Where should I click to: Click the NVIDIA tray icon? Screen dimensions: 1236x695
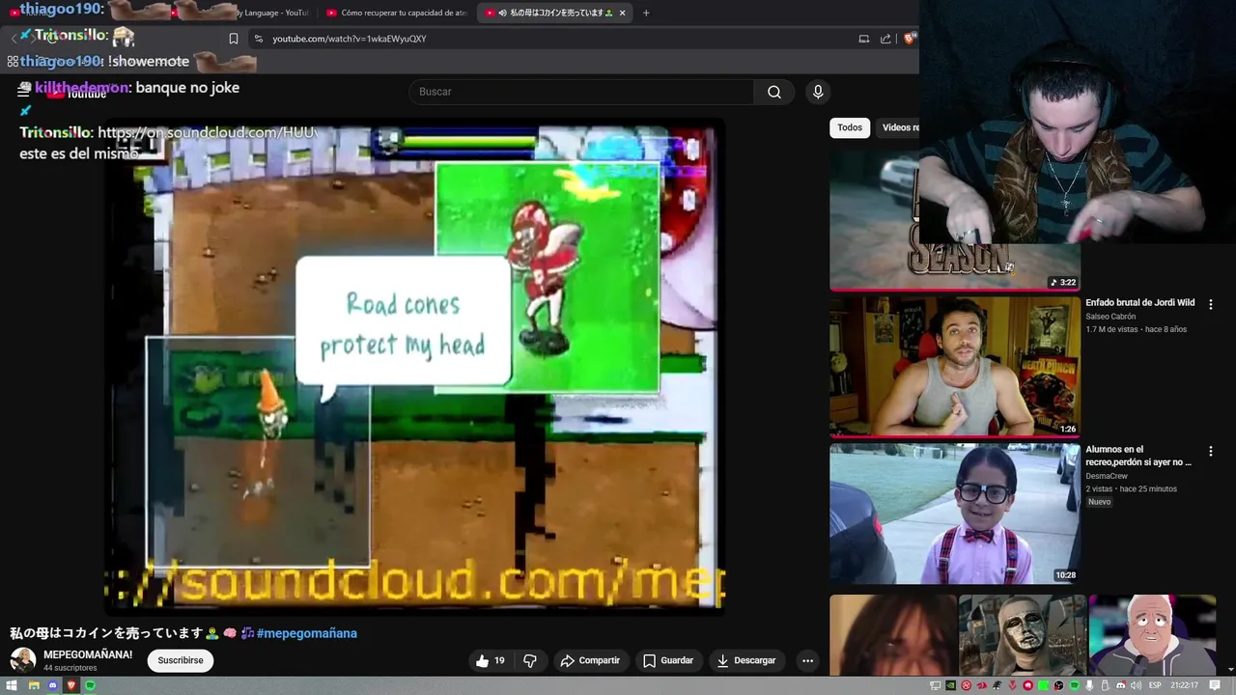[x=951, y=685]
